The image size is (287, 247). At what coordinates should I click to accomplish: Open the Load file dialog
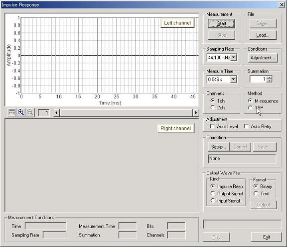pos(263,35)
